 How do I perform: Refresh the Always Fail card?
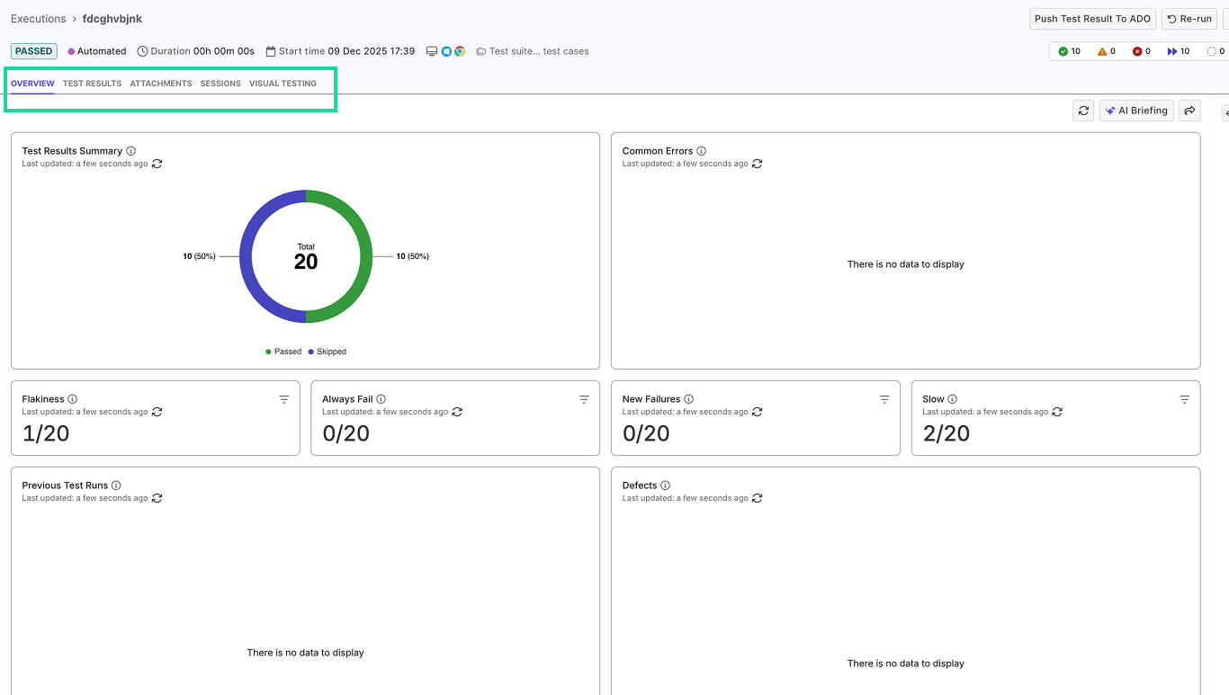[x=457, y=412]
